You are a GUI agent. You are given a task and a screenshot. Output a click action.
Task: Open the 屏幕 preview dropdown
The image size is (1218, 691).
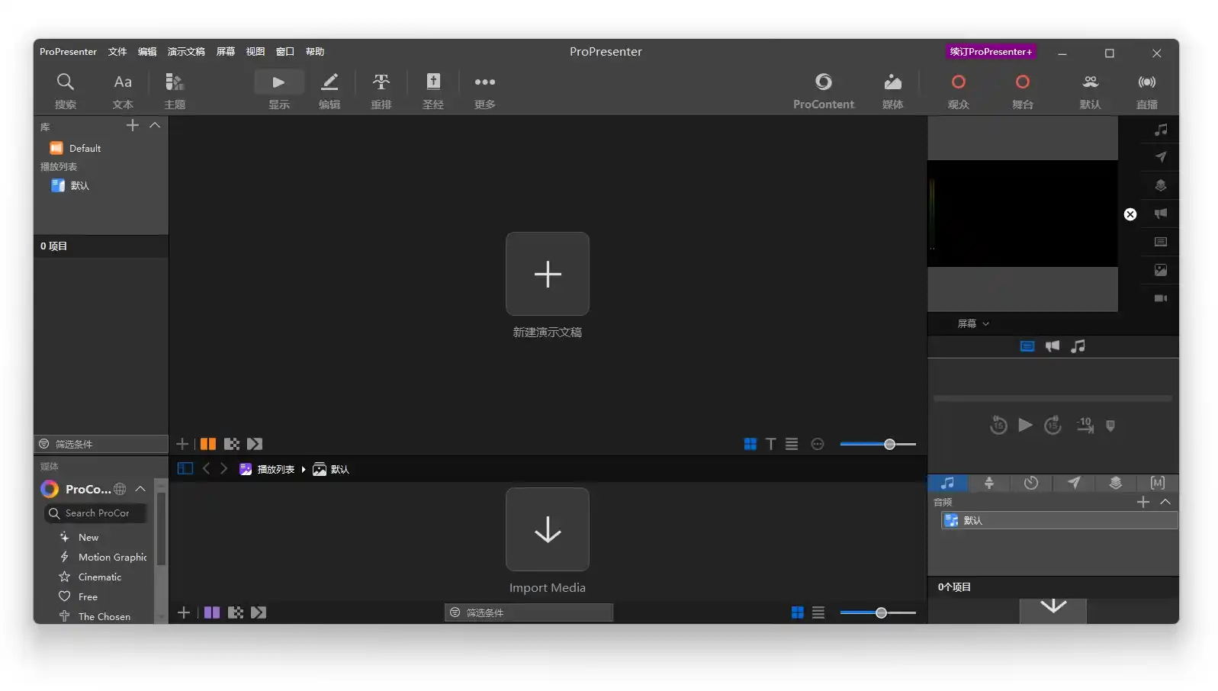973,323
